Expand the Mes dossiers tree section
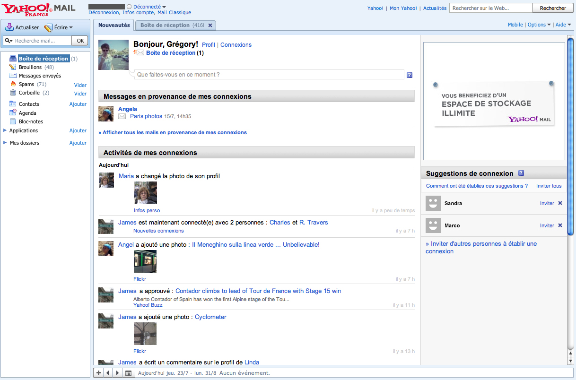The width and height of the screenshot is (576, 380). [x=5, y=143]
